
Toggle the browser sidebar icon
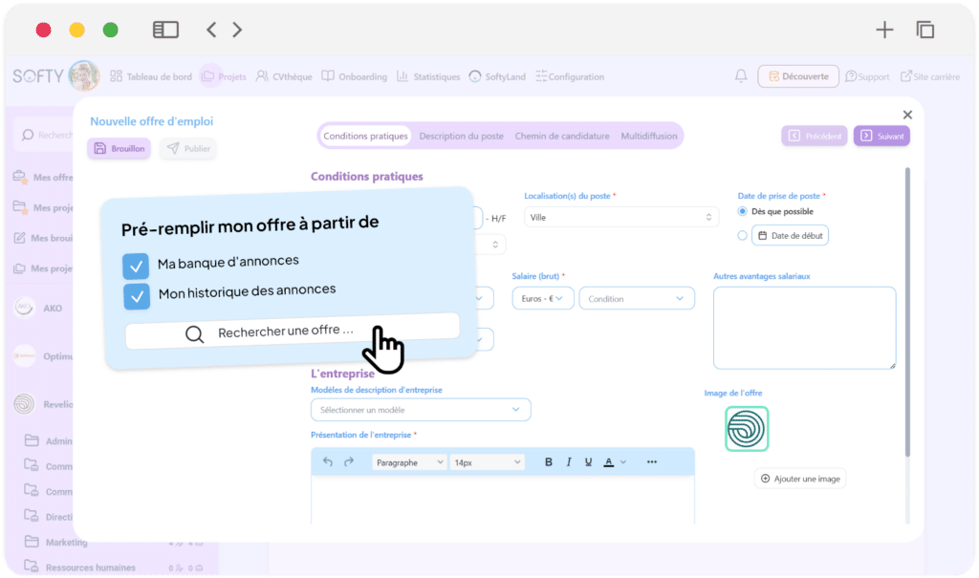[165, 30]
